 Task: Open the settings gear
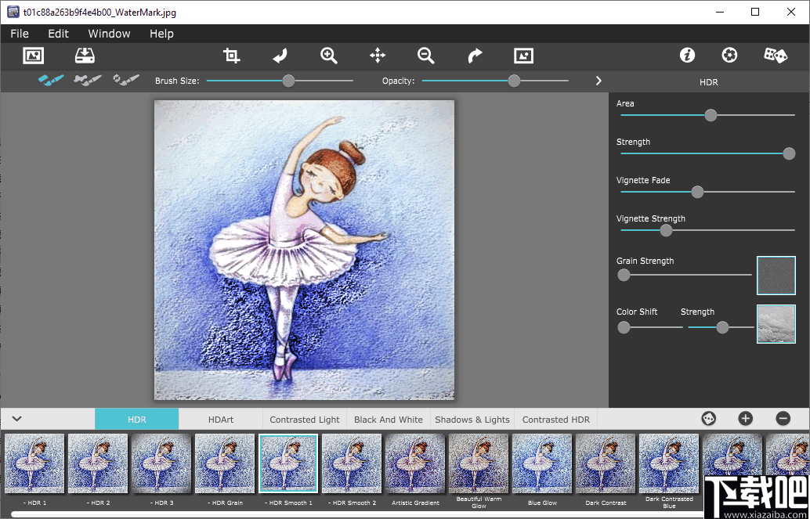click(x=729, y=55)
